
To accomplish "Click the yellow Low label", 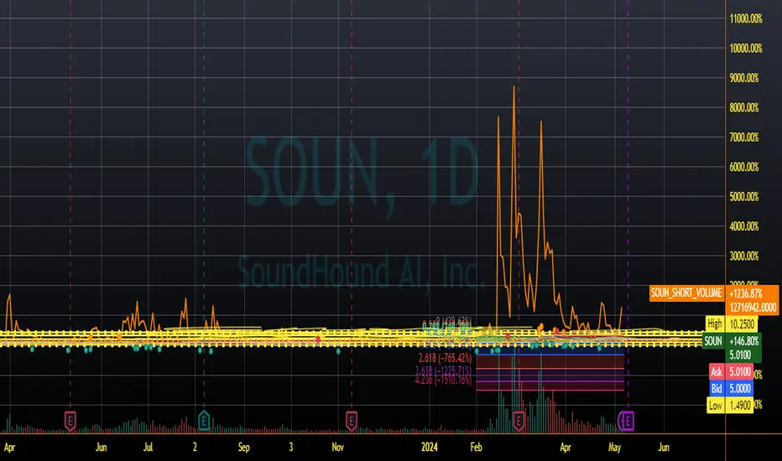I will [x=715, y=405].
